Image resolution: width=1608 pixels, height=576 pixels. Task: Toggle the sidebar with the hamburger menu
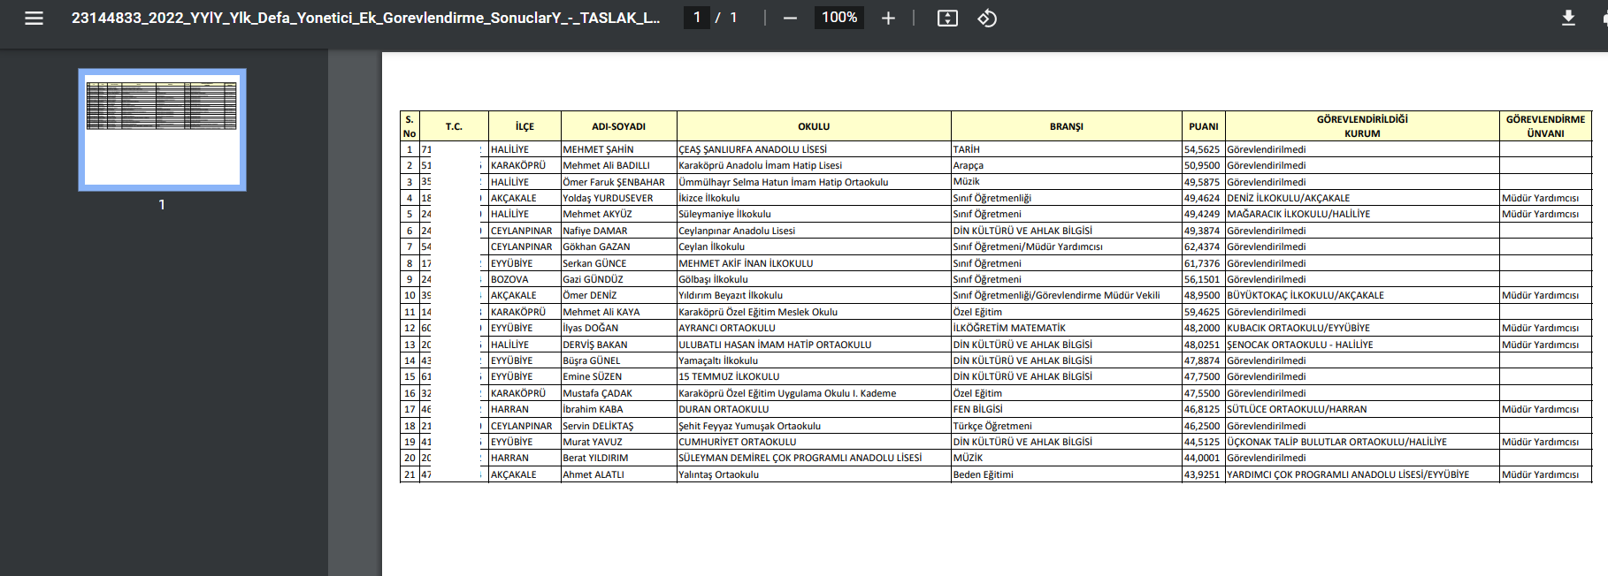(34, 18)
